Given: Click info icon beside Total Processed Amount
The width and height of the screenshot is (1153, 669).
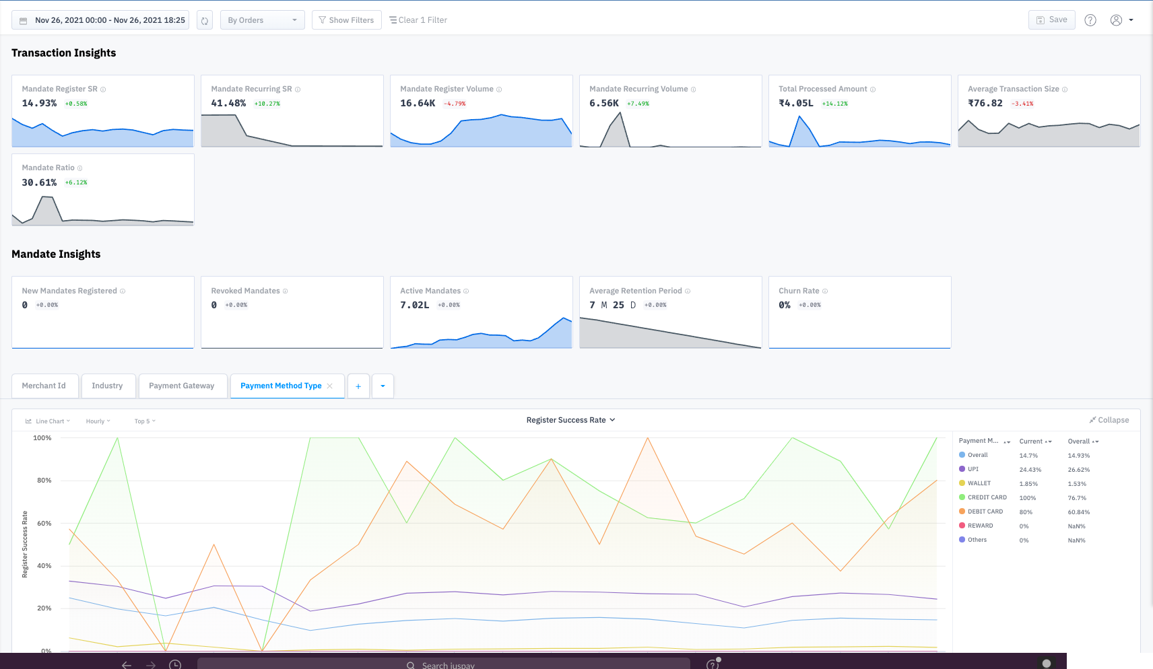Looking at the screenshot, I should 873,90.
